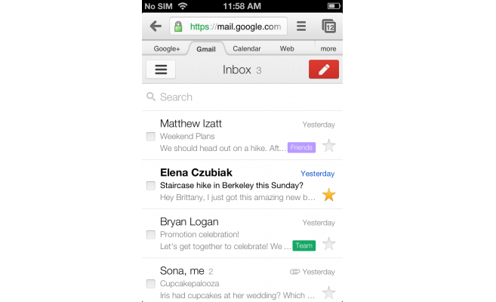Tick the Cupcakepalooza email checkbox
Image resolution: width=496 pixels, height=302 pixels.
coord(150,284)
